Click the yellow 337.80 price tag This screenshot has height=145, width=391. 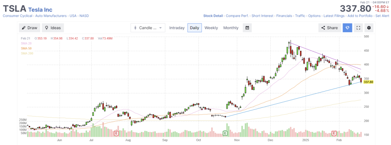tap(368, 82)
